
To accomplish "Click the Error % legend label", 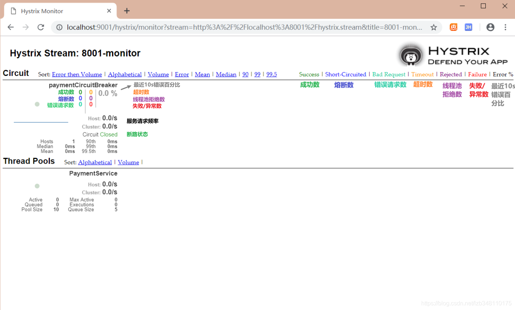I will coord(503,74).
